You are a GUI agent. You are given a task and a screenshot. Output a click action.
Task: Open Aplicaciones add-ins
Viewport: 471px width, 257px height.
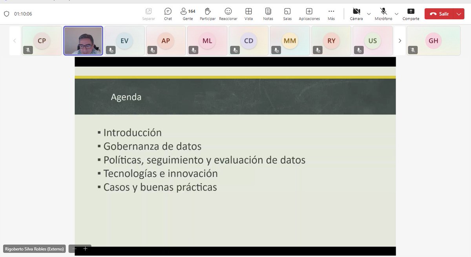click(x=309, y=14)
